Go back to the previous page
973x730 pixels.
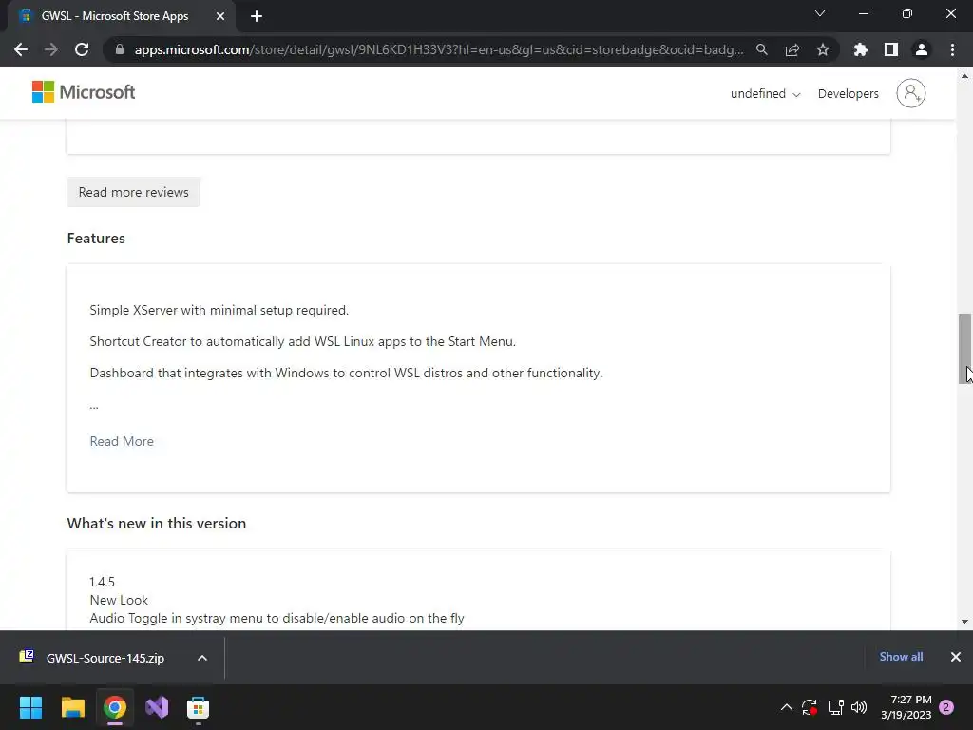[x=21, y=49]
